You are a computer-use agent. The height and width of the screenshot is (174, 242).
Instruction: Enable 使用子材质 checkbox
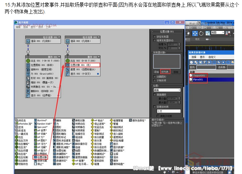pyautogui.click(x=158, y=116)
